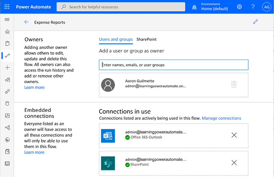Open the Manage connections link
274x177 pixels.
pyautogui.click(x=221, y=118)
